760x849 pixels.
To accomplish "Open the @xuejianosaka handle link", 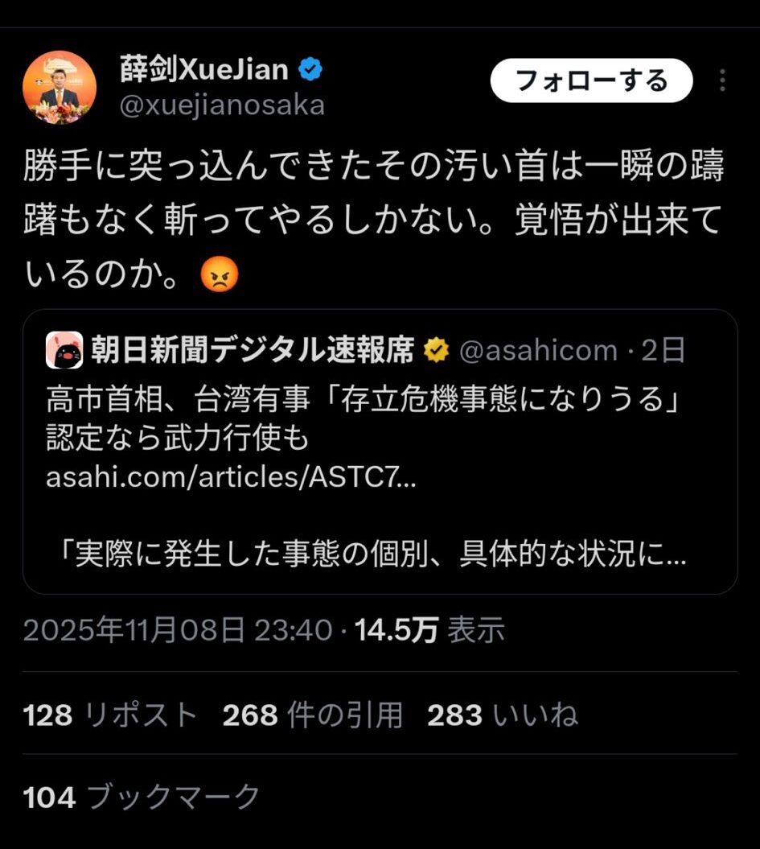I will coord(222,105).
